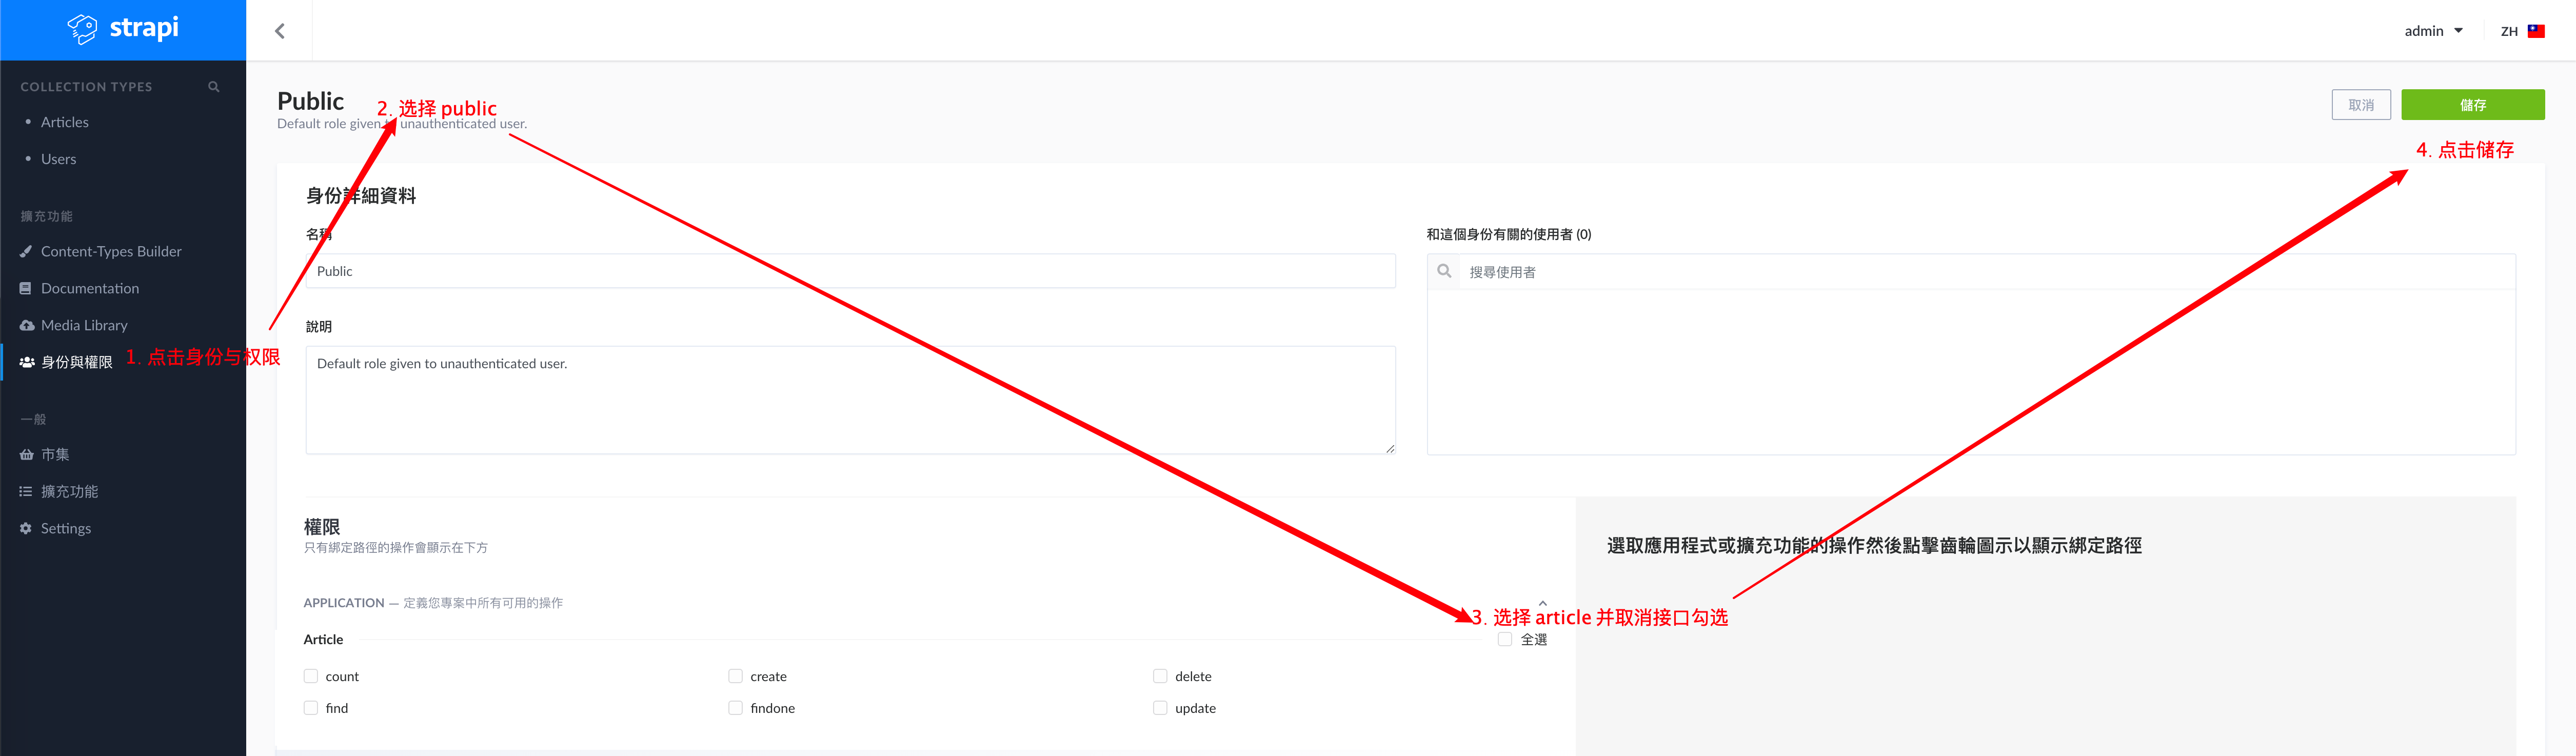Click the back arrow icon
The width and height of the screenshot is (2576, 756).
(x=280, y=31)
